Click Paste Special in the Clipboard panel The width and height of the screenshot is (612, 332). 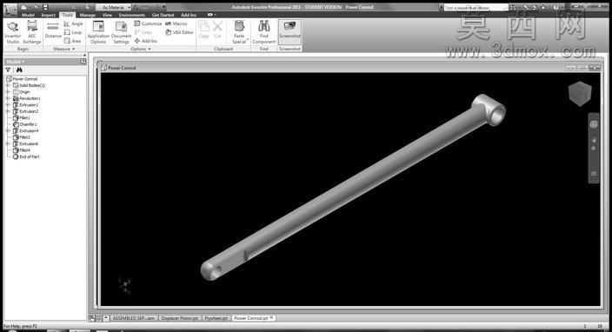tap(239, 32)
